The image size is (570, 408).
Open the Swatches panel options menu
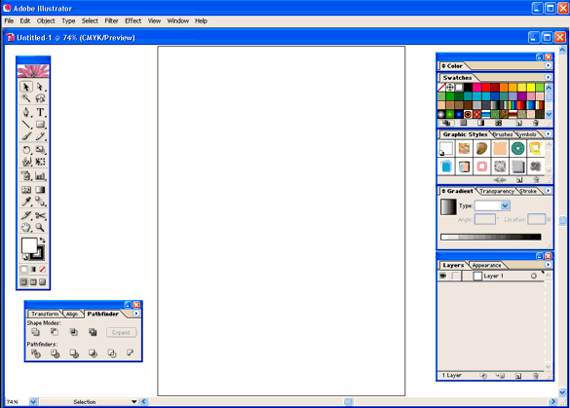click(x=548, y=77)
